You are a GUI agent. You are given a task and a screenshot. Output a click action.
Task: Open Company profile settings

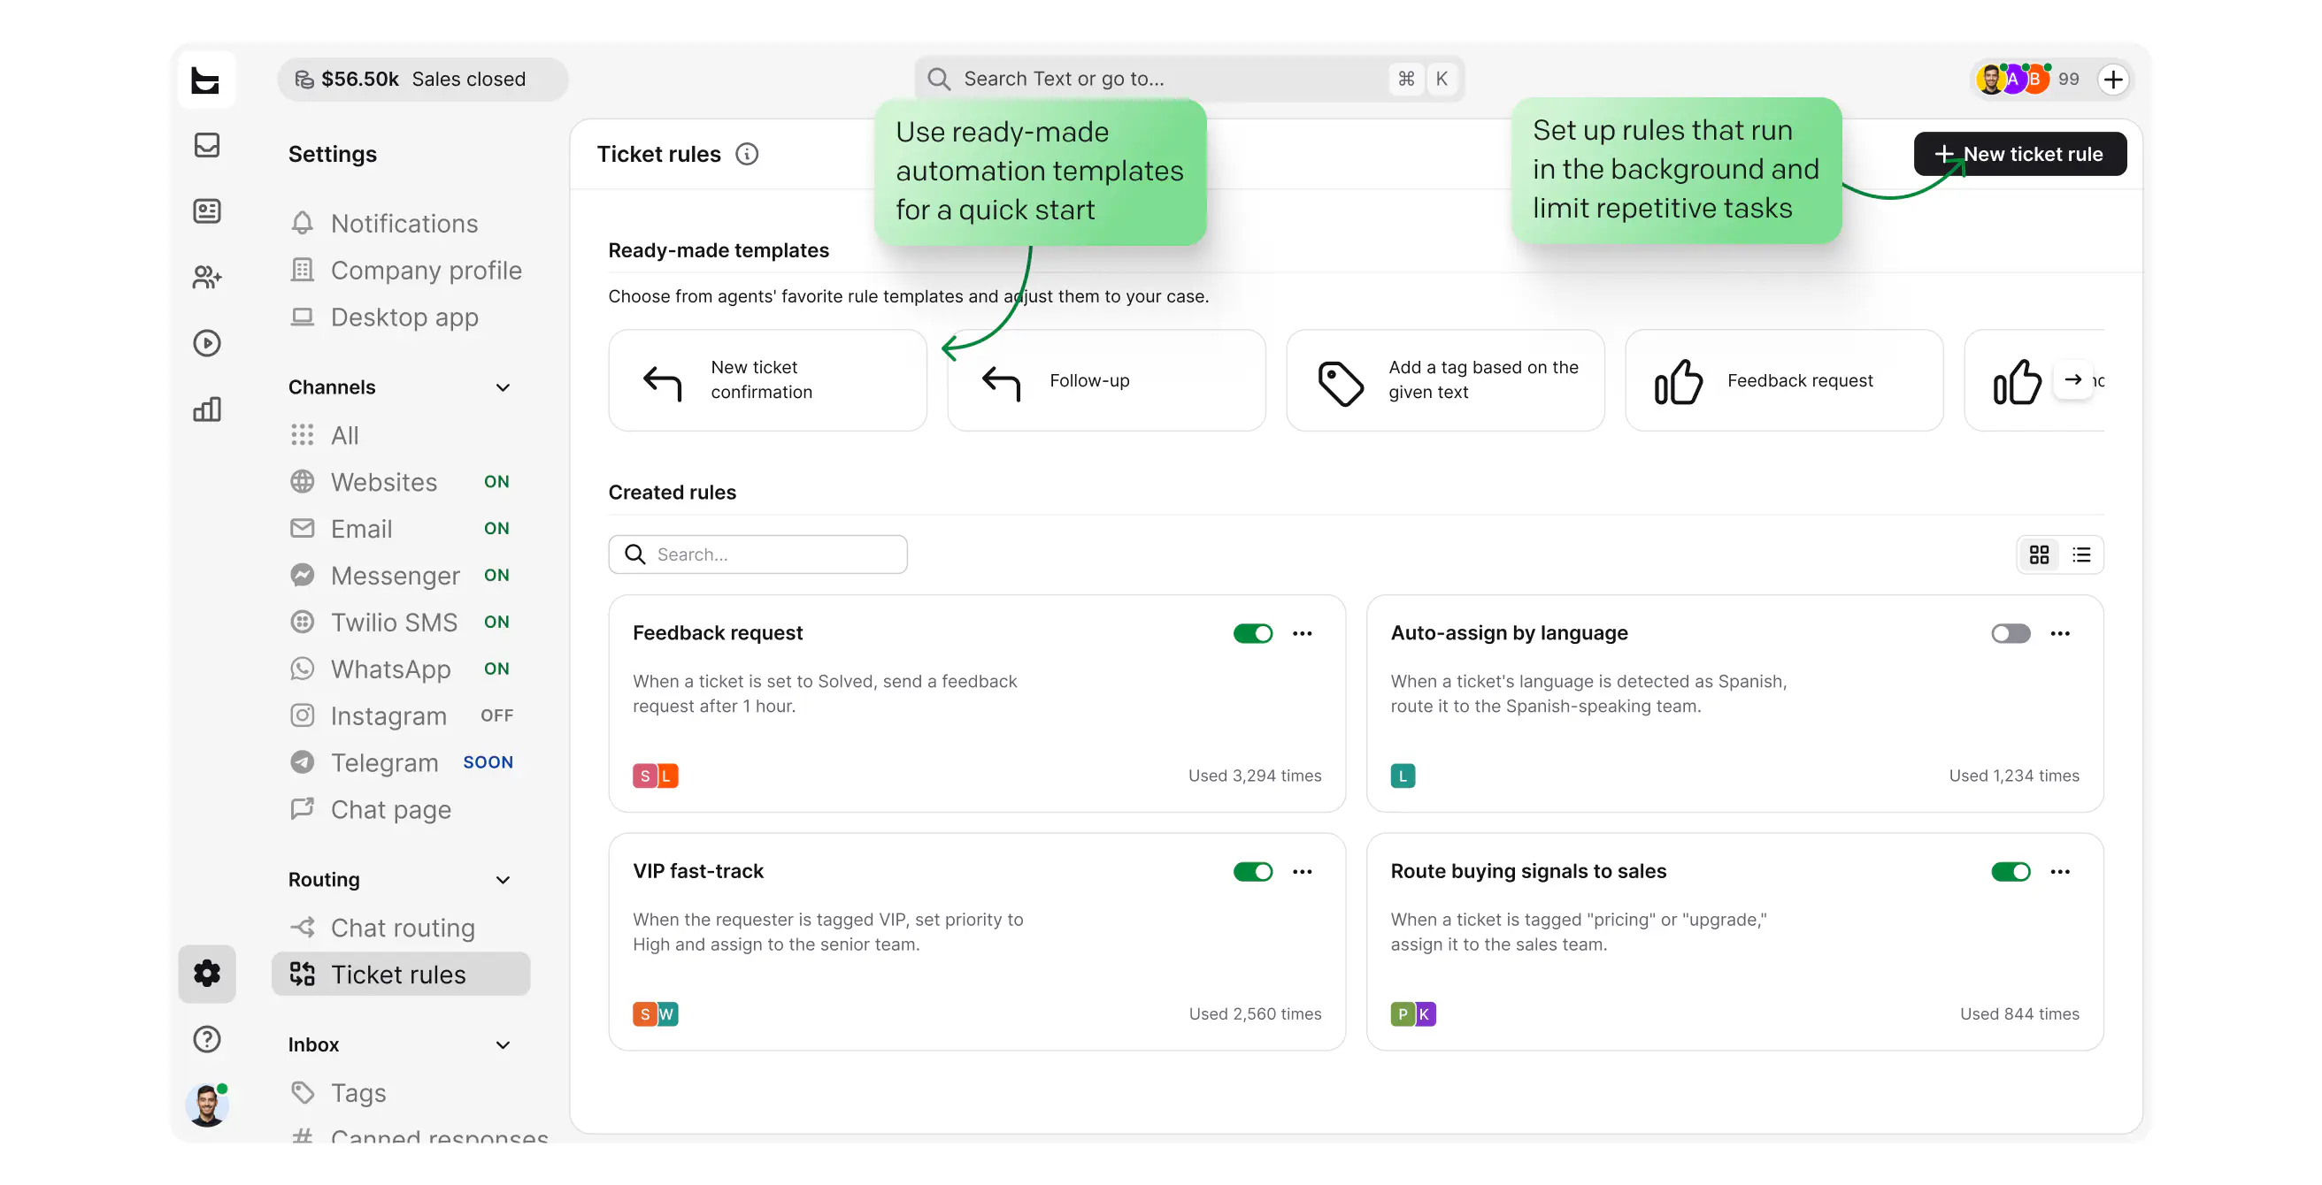point(400,271)
